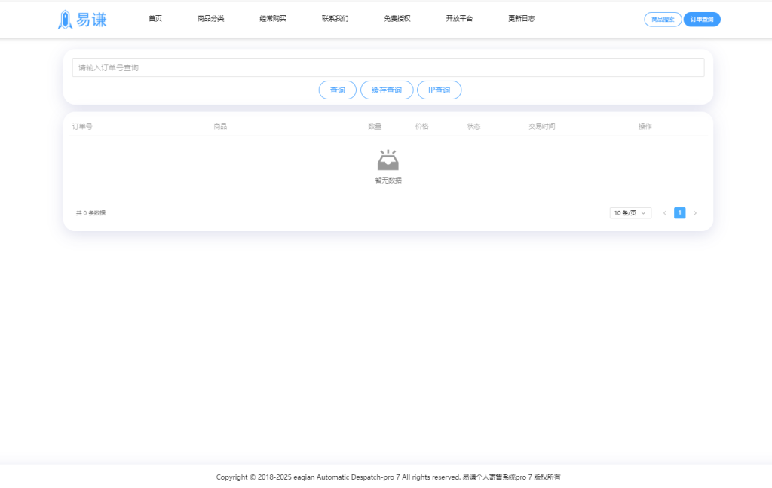This screenshot has height=488, width=772.
Task: Open the 商品搜索 pill button
Action: 662,19
